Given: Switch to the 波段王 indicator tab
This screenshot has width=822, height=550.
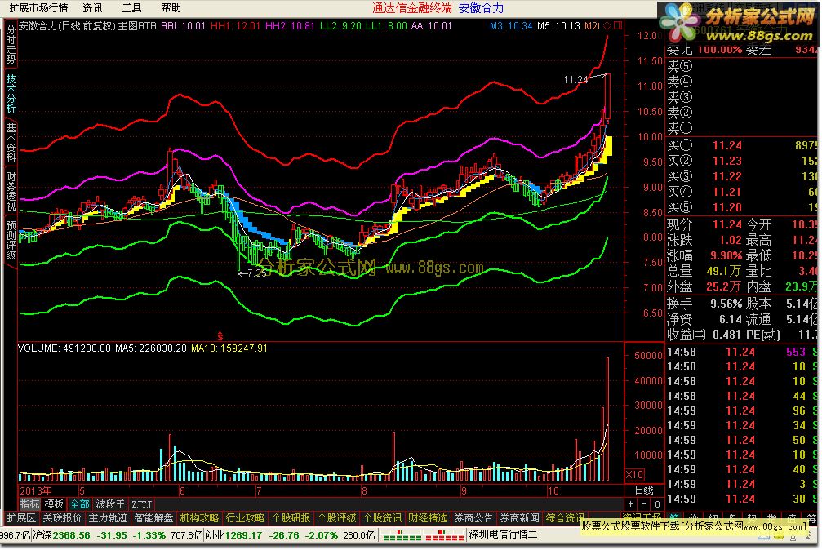Looking at the screenshot, I should coord(110,504).
